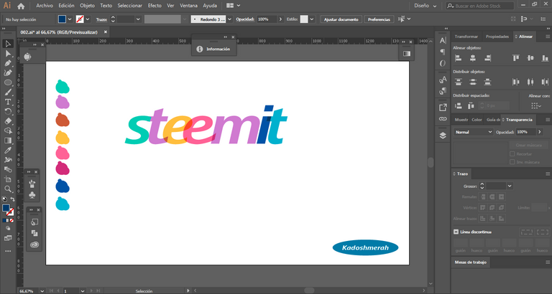The image size is (552, 294).
Task: Select the Gradient tool in toolbar
Action: click(8, 141)
